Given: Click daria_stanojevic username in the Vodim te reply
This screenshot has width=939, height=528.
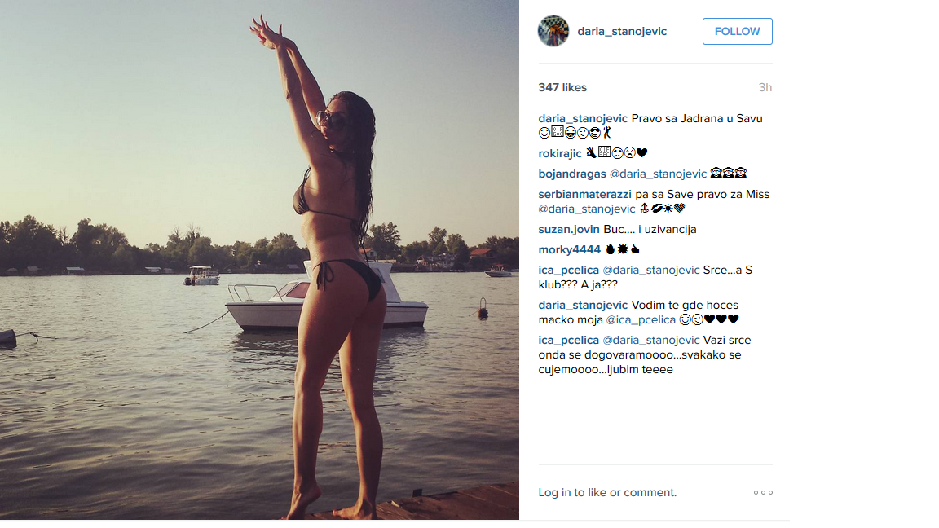Looking at the screenshot, I should [x=583, y=306].
